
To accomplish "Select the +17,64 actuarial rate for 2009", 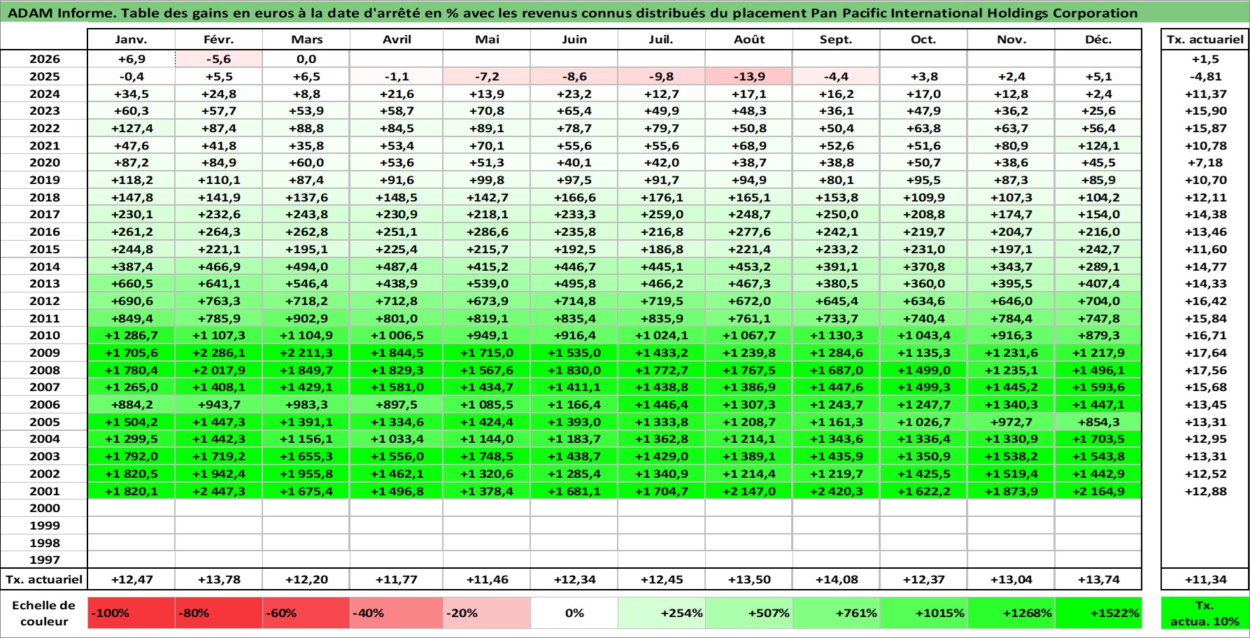I will (x=1205, y=353).
